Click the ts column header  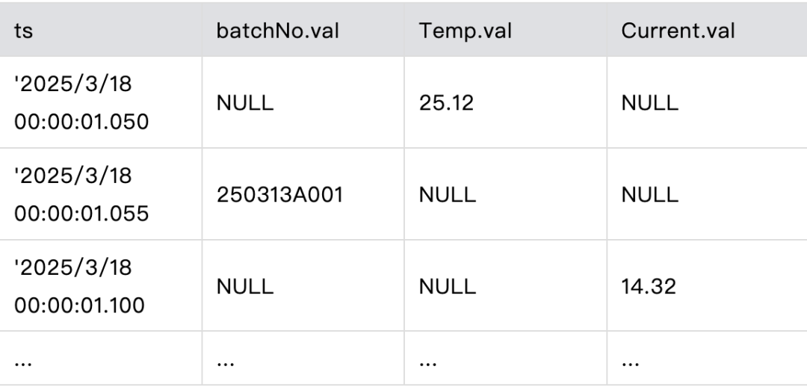click(23, 31)
